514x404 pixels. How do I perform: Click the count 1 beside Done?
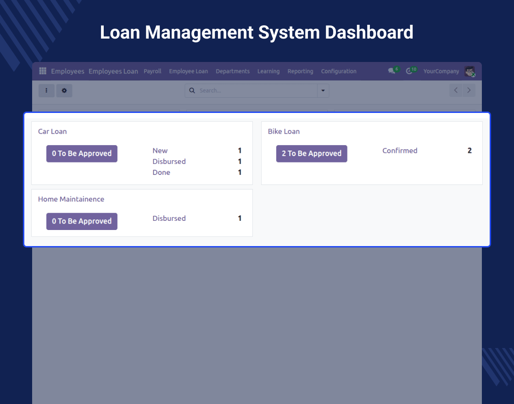240,172
